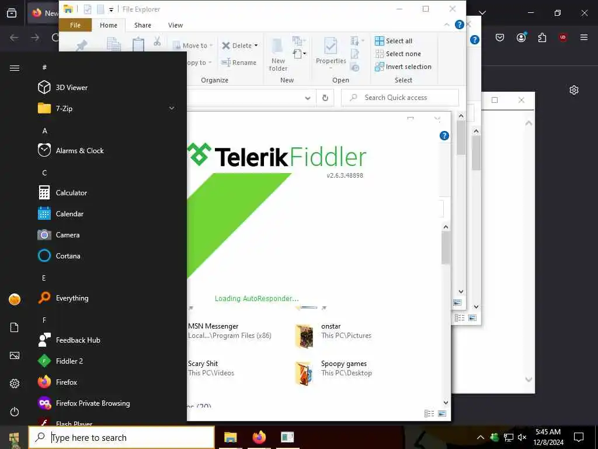Open Firefox from the taskbar

point(259,437)
